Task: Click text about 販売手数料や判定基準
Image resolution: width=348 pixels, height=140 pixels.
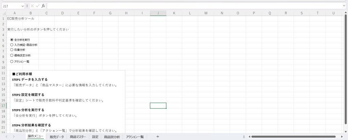Action: (59, 100)
